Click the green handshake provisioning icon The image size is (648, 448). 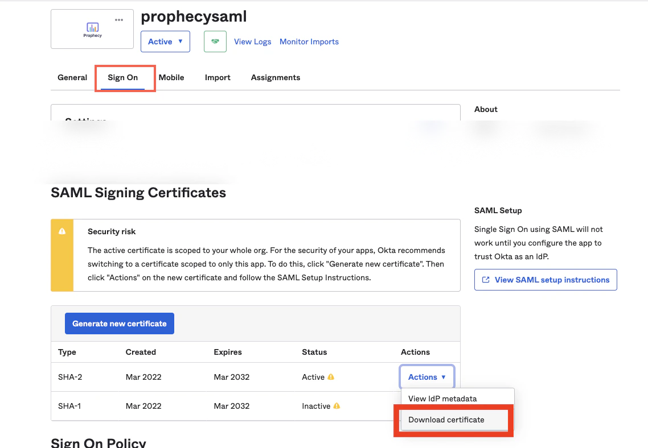coord(215,41)
